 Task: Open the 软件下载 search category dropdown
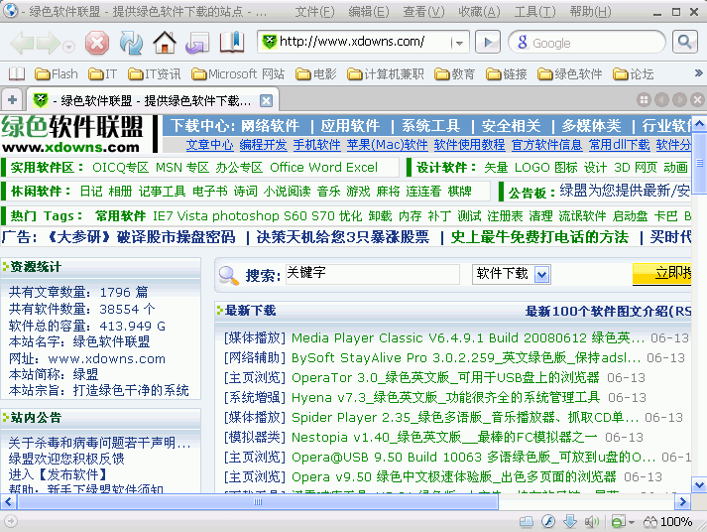512,274
